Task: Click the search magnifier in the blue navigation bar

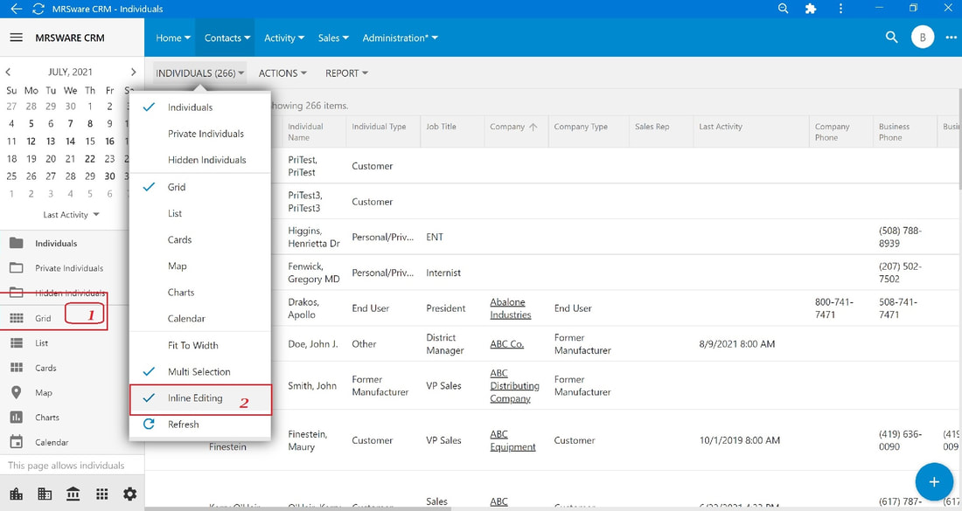Action: pyautogui.click(x=891, y=38)
